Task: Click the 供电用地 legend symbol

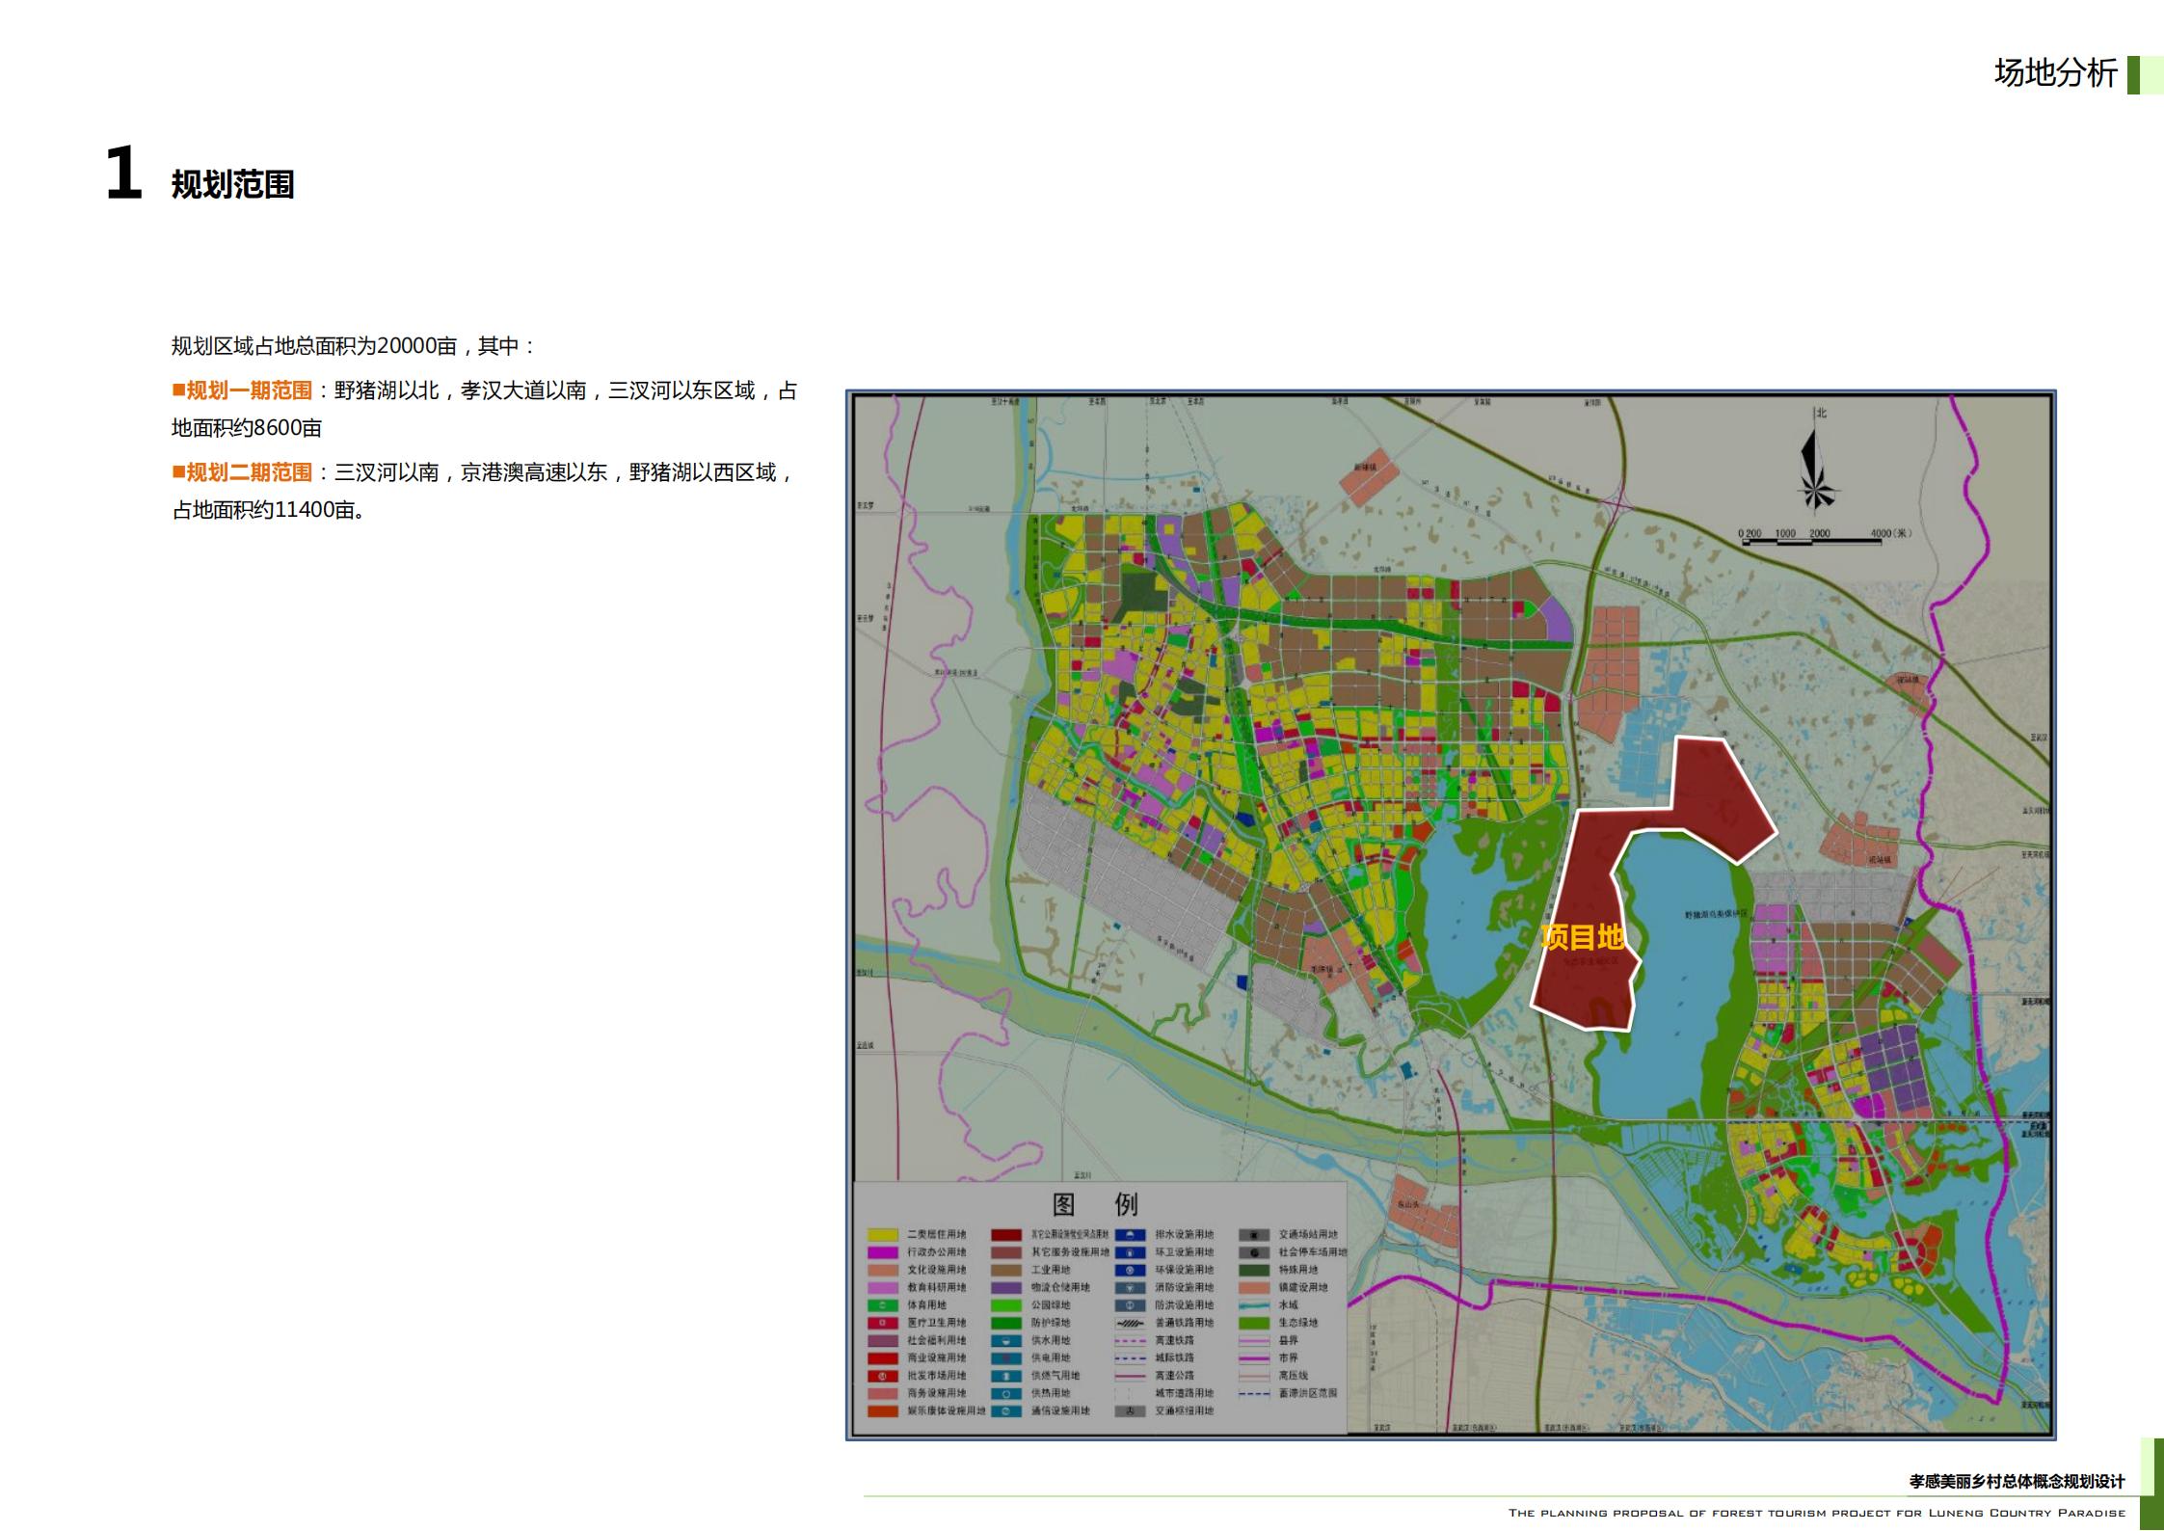Action: (x=1006, y=1358)
